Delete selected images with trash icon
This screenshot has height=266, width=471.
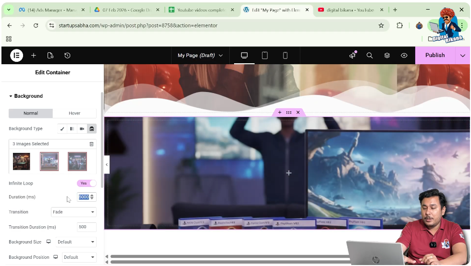91,144
